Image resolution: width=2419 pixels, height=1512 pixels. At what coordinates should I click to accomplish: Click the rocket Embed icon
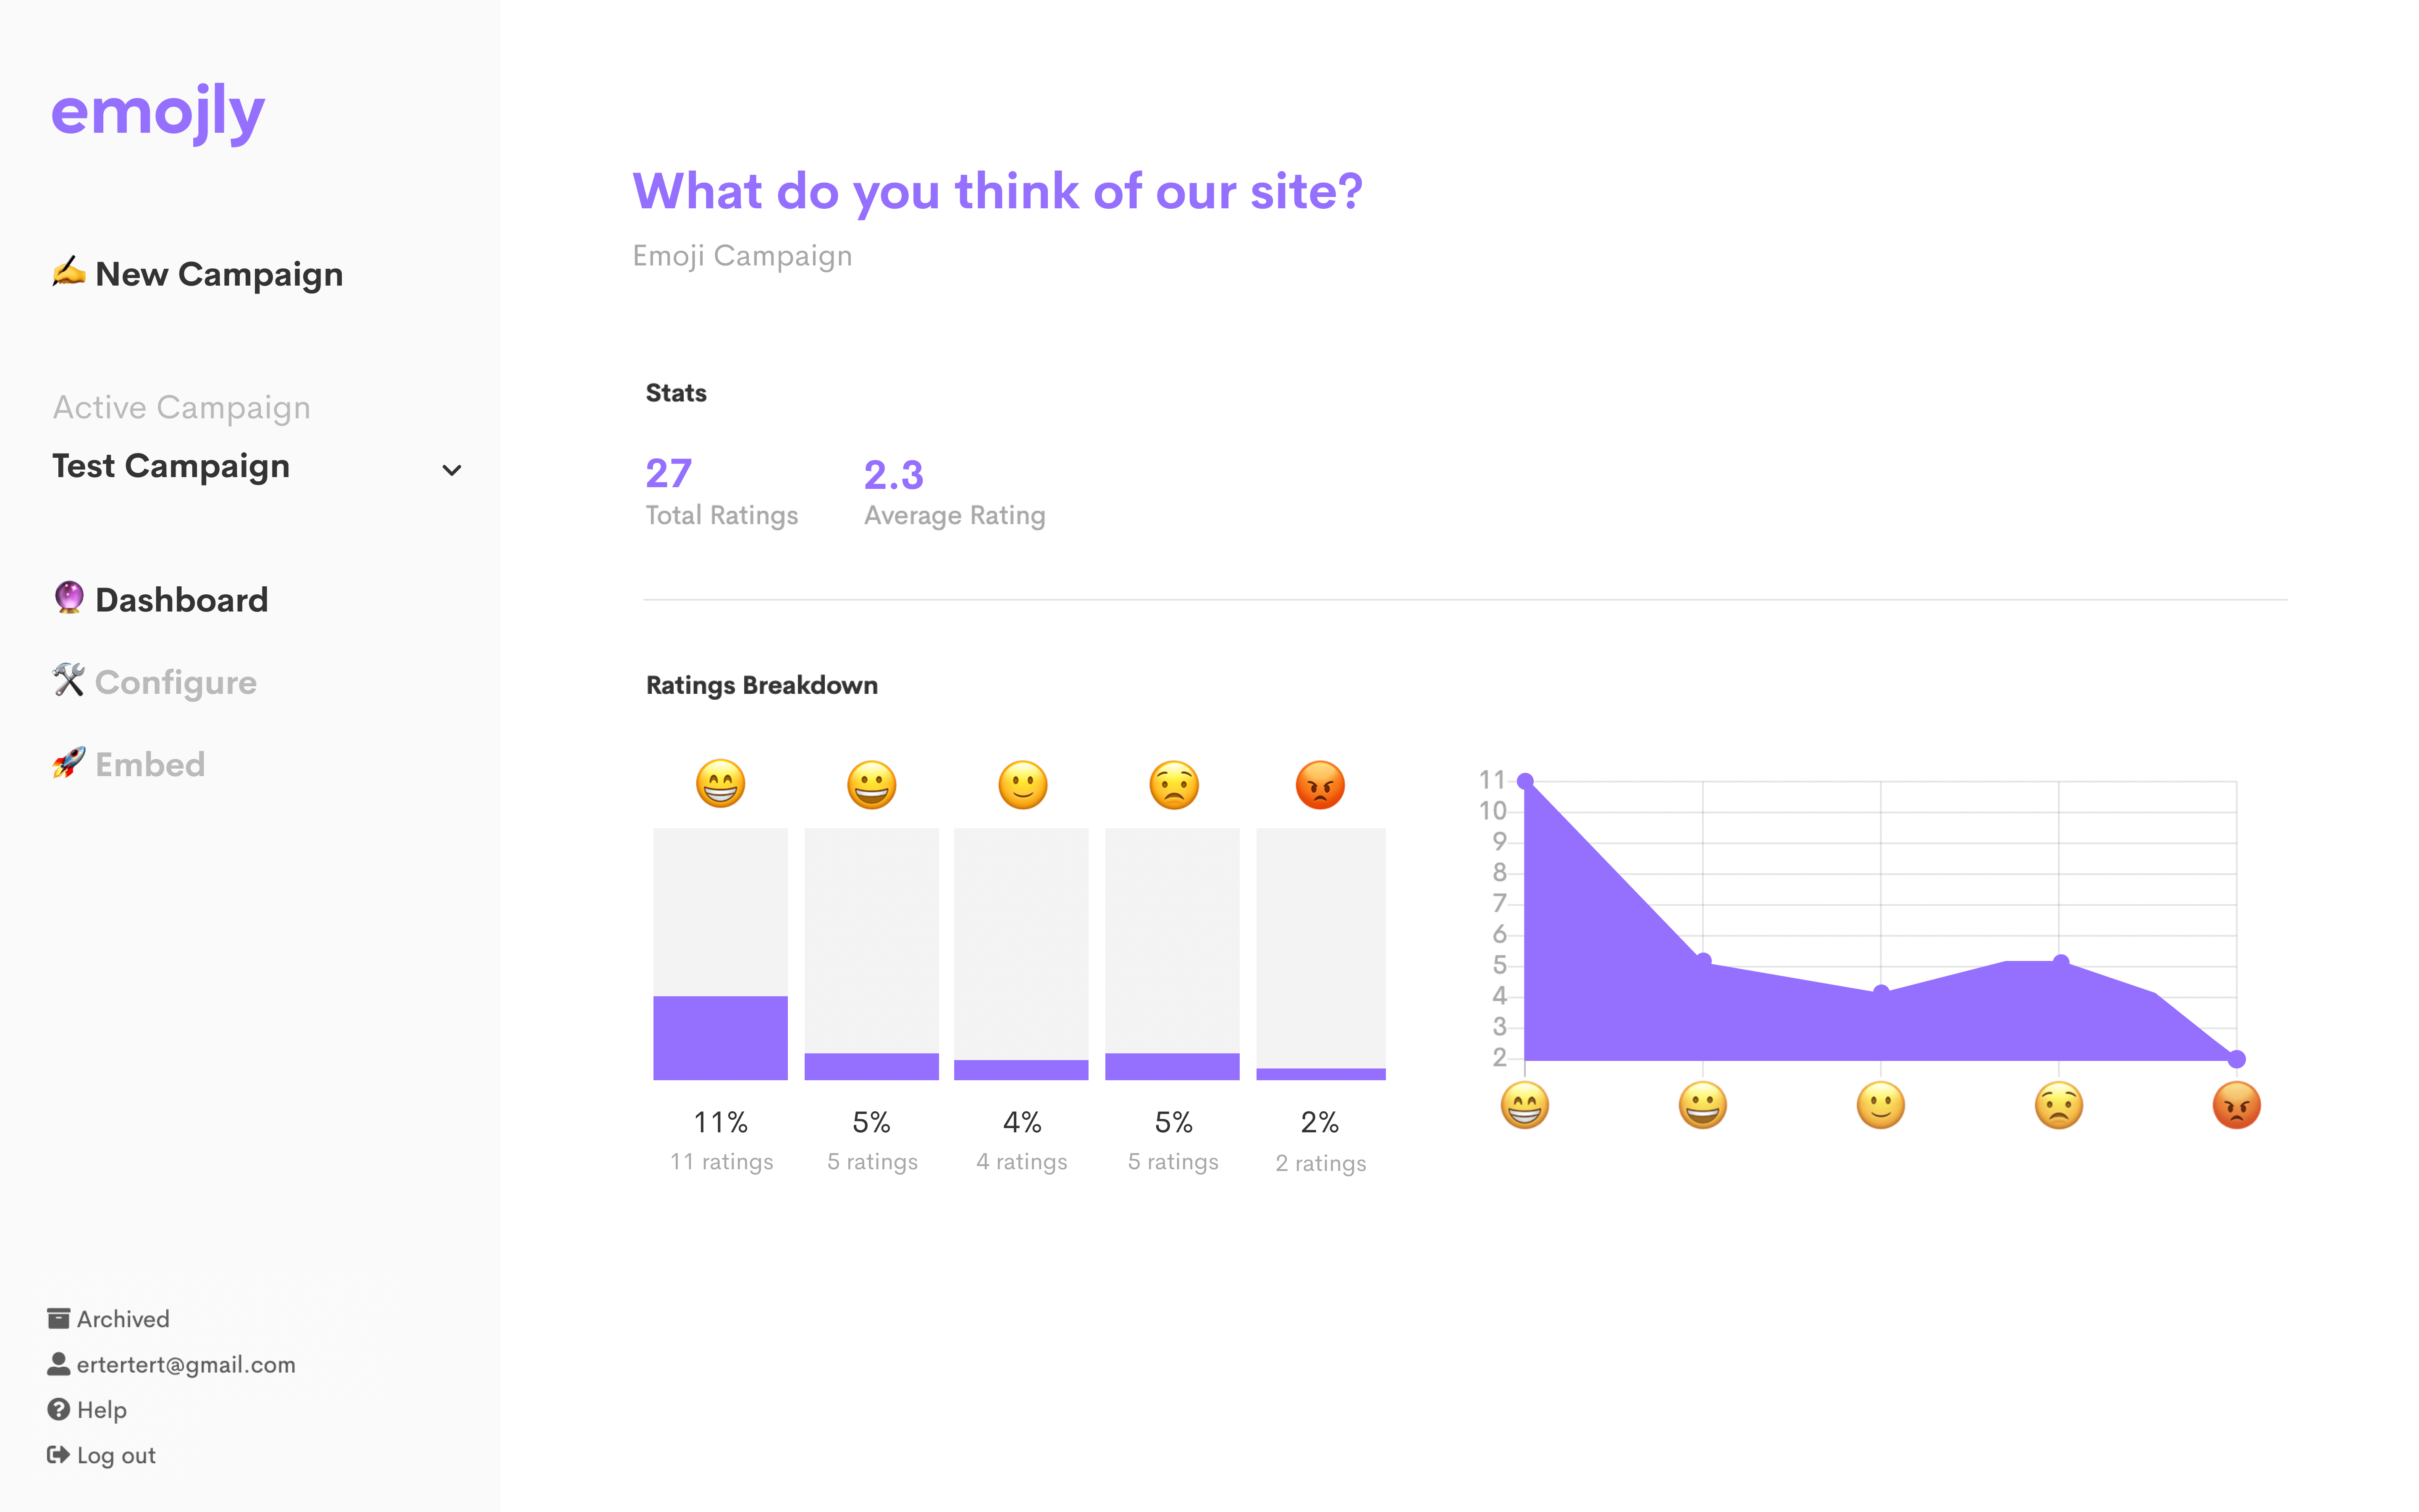pyautogui.click(x=68, y=763)
